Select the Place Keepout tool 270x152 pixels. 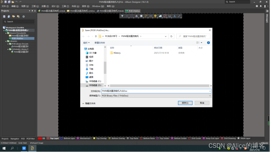click(165, 16)
